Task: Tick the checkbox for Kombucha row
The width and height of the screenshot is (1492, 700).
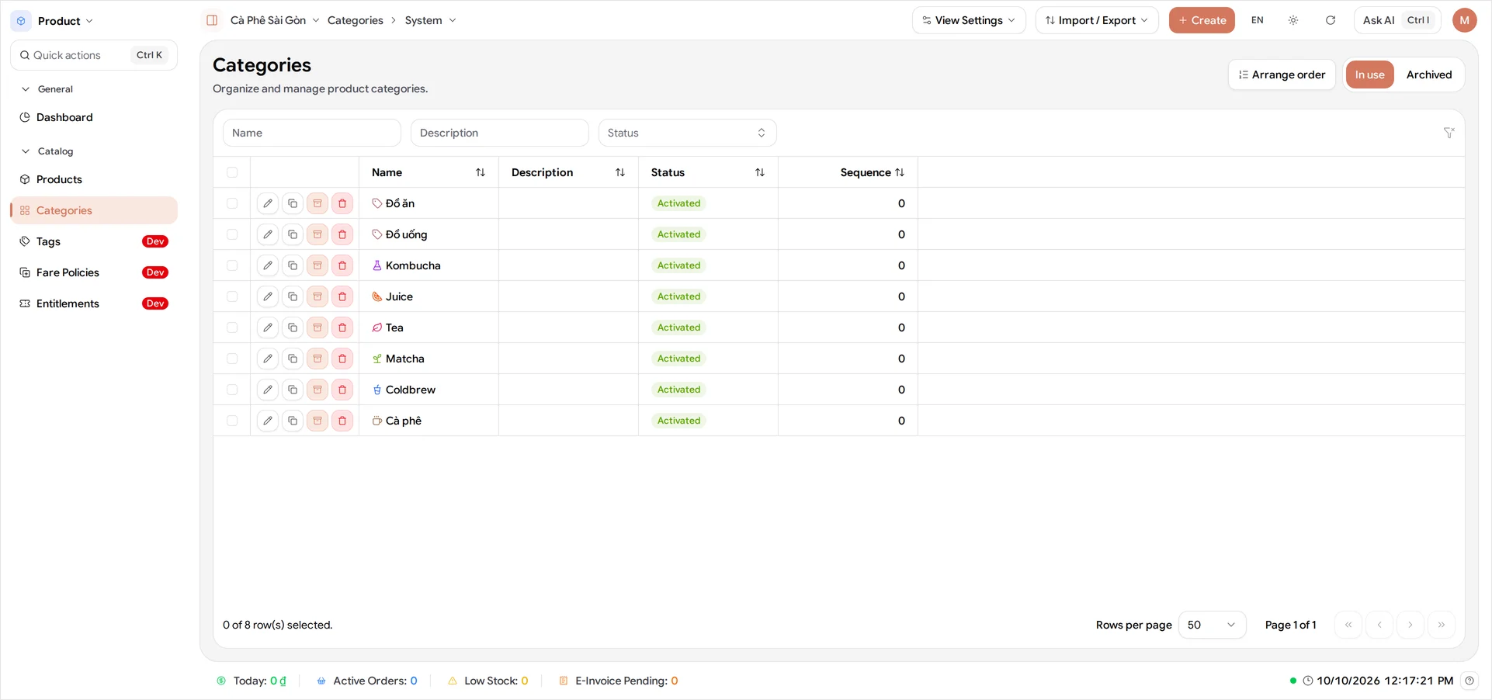Action: click(x=232, y=265)
